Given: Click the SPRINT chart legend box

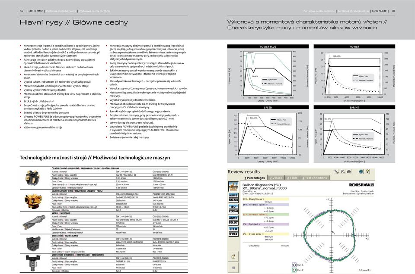Looking at the screenshot, I should 363,136.
